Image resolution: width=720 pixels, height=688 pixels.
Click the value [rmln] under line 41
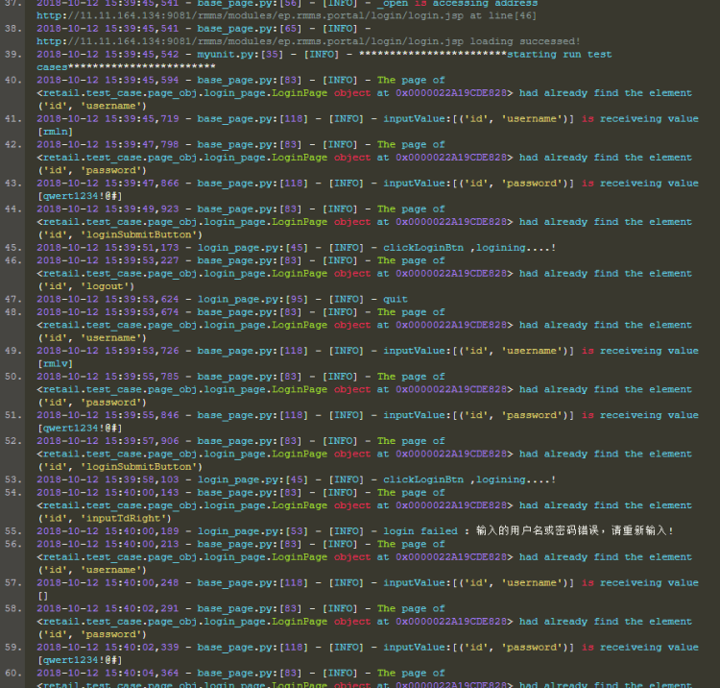[55, 132]
